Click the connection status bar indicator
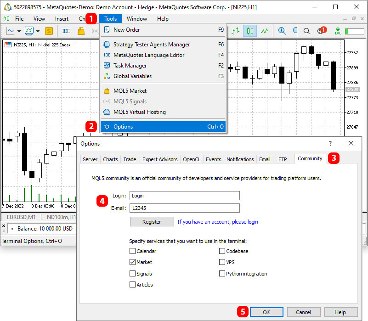The image size is (368, 321). [355, 31]
